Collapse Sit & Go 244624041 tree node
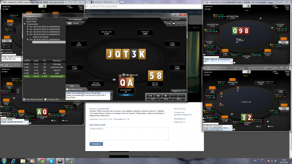This screenshot has width=292, height=164. coord(28,35)
